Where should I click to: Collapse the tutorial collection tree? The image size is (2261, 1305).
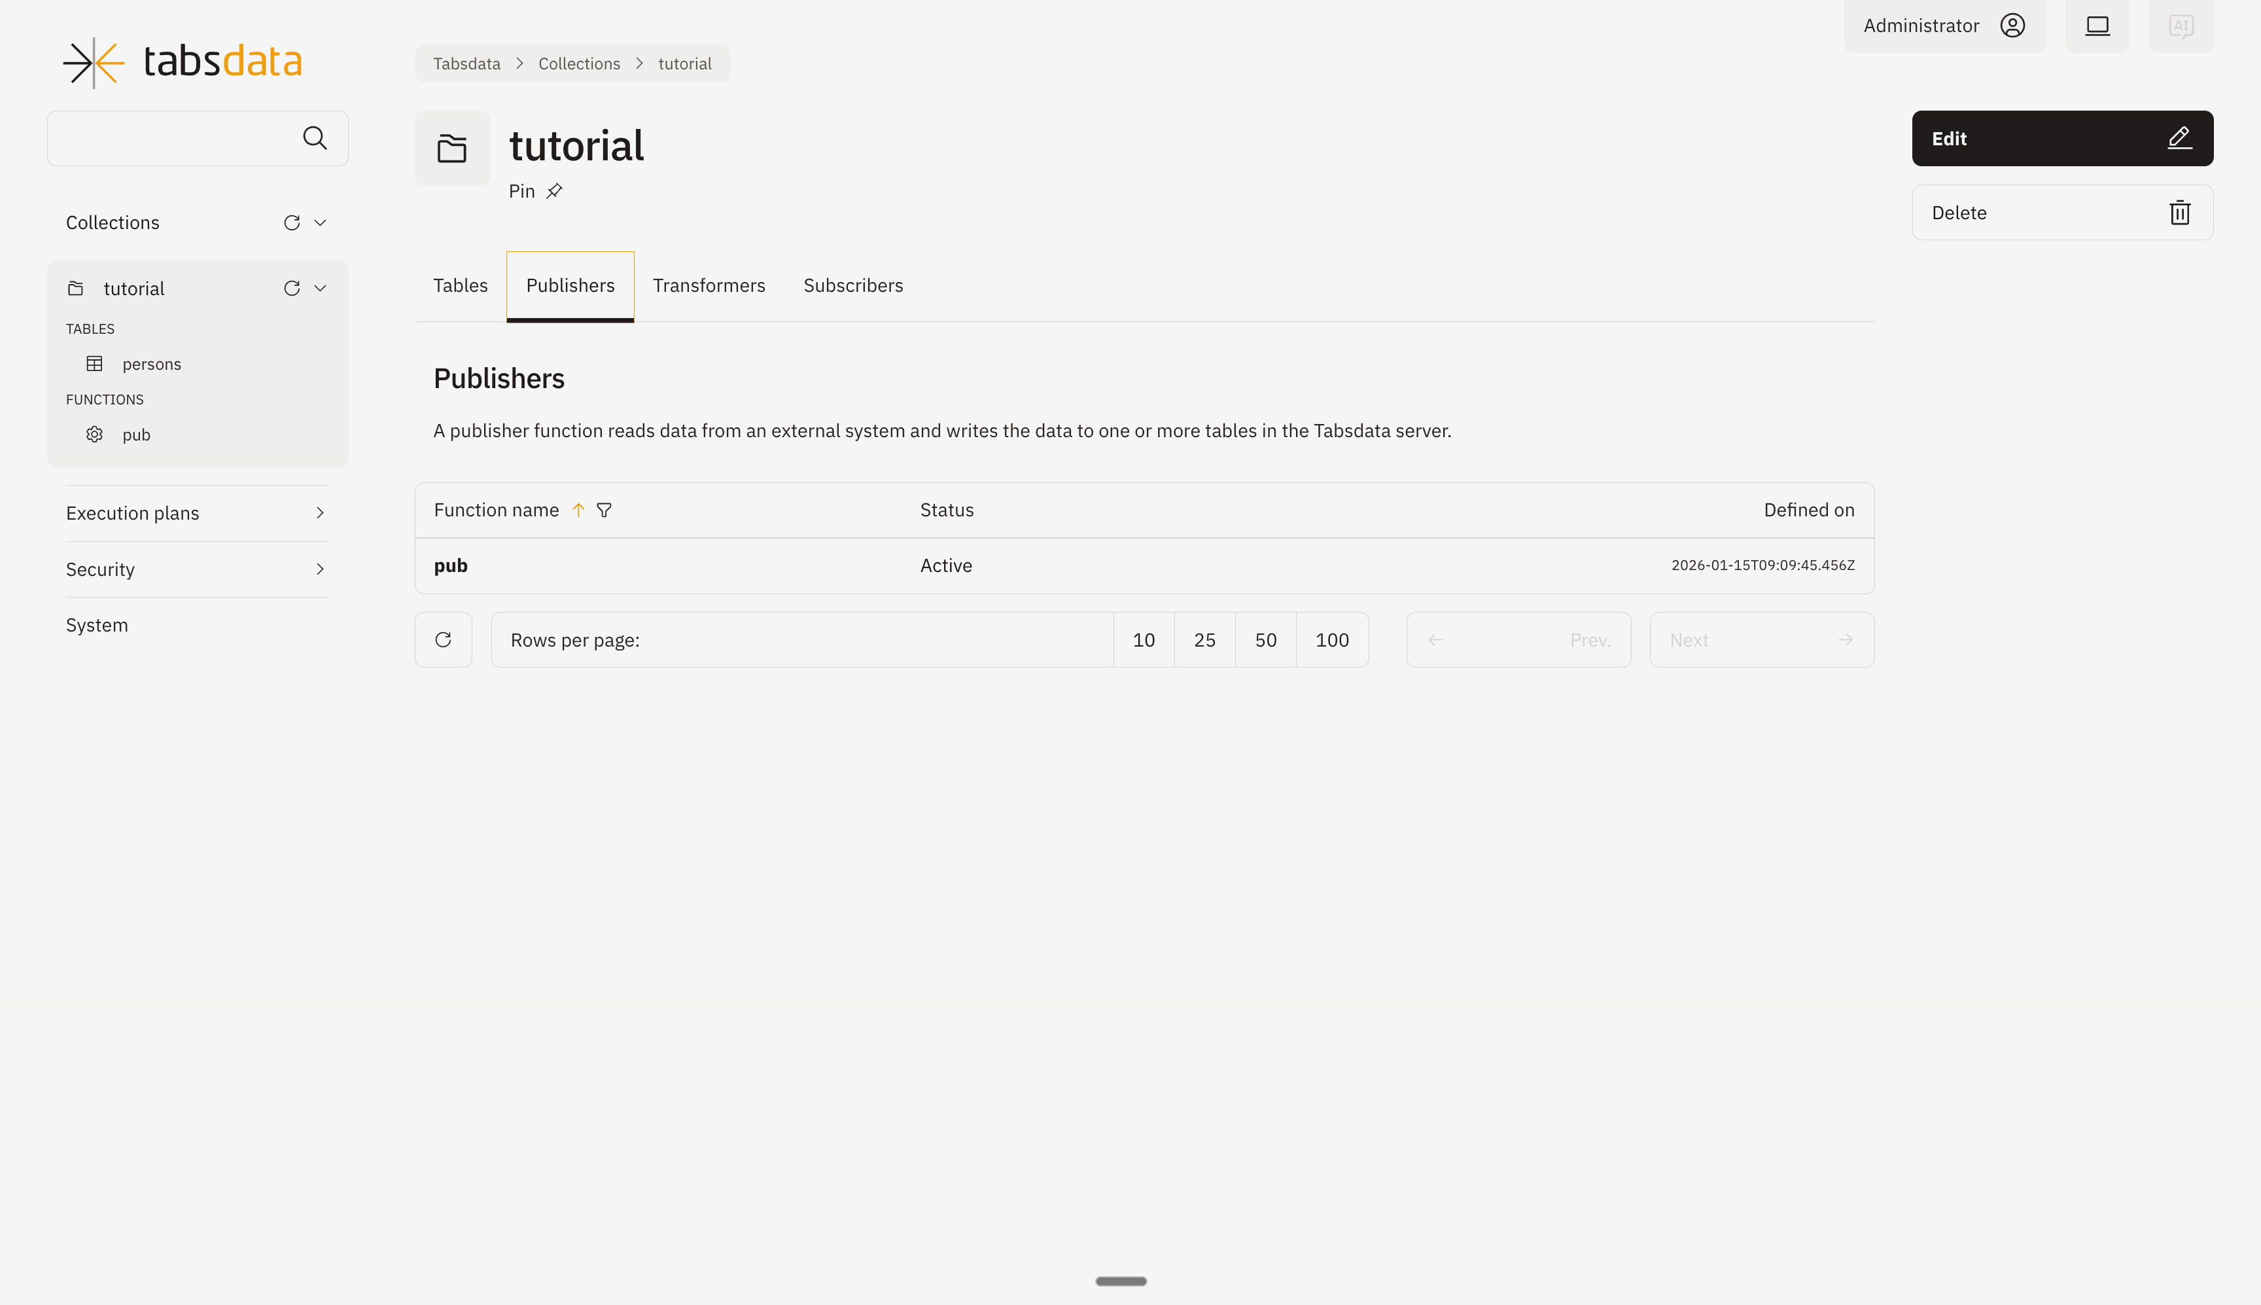[x=320, y=288]
